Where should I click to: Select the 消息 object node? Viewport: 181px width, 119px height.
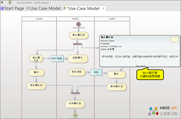96,72
